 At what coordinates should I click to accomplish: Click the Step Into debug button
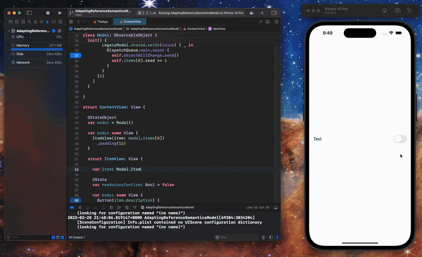coord(96,208)
